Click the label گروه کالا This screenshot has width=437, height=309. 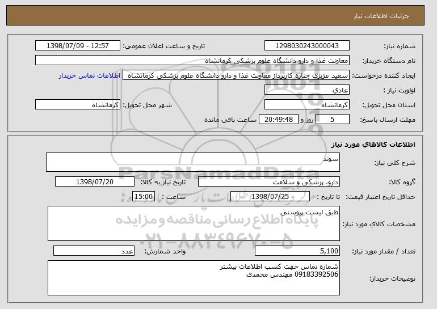402,182
